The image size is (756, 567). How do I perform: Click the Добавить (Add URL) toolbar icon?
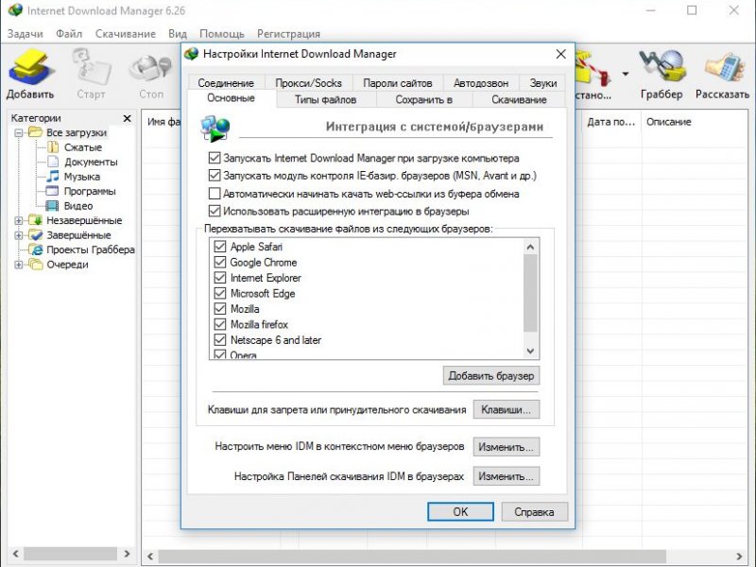coord(30,66)
